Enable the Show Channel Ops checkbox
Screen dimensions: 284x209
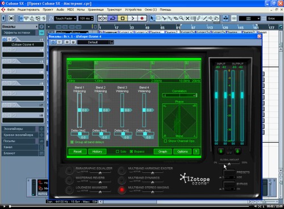tap(165, 141)
